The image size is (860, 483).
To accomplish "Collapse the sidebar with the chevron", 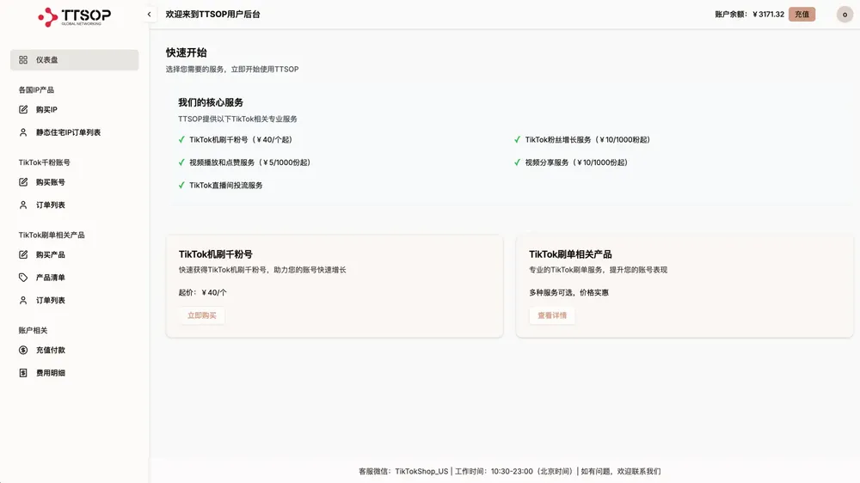I will (x=149, y=15).
